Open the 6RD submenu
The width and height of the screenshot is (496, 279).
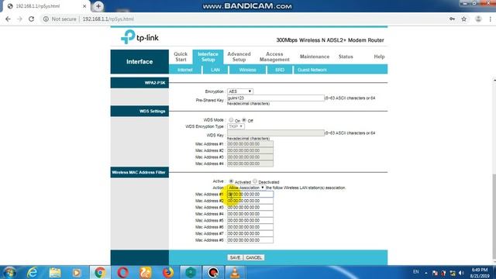pos(280,70)
